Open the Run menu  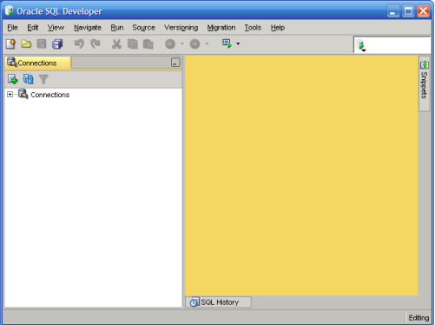117,28
